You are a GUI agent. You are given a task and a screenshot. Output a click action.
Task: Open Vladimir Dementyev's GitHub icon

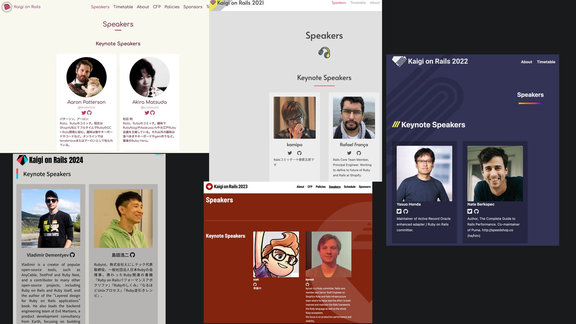72,255
